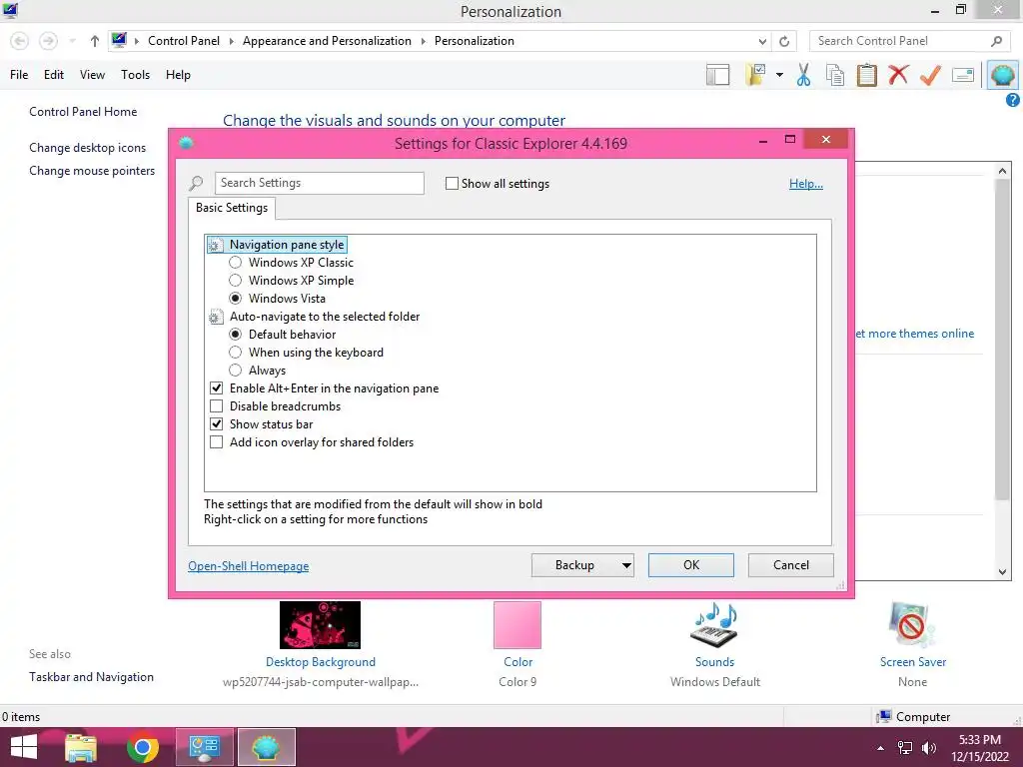The height and width of the screenshot is (767, 1023).
Task: Select Default behavior radio button
Action: coord(236,334)
